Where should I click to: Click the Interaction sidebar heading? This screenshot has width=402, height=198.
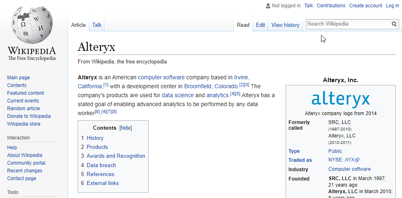[x=18, y=138]
